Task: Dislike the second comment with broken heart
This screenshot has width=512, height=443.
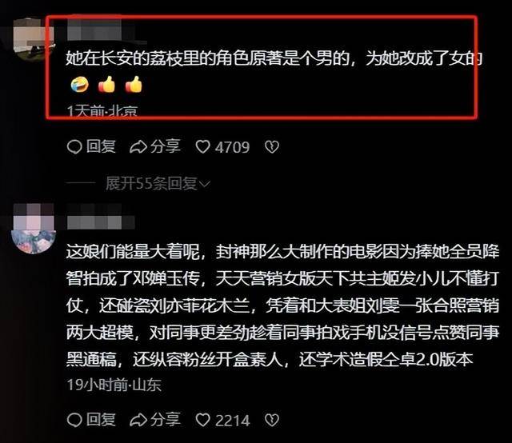Action: click(272, 420)
